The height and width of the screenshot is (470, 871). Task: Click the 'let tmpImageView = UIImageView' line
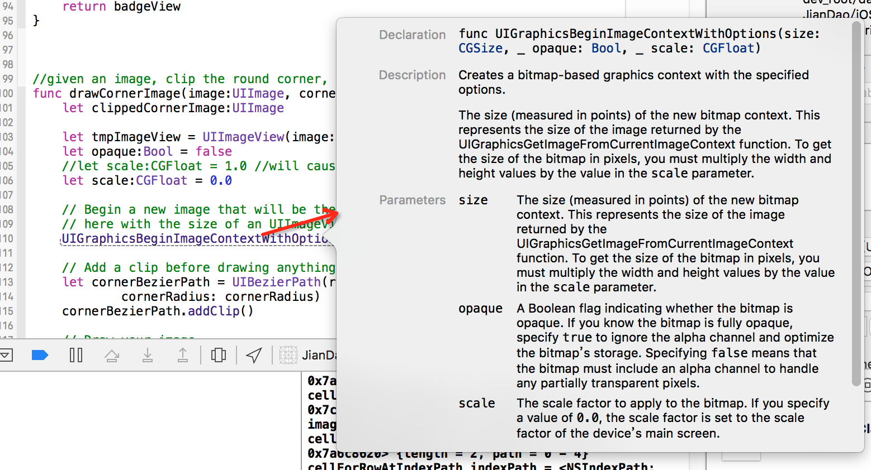point(198,137)
